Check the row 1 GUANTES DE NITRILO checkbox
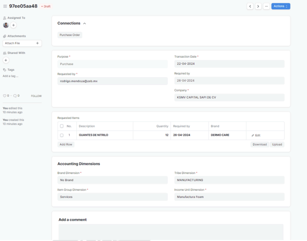 [62, 135]
